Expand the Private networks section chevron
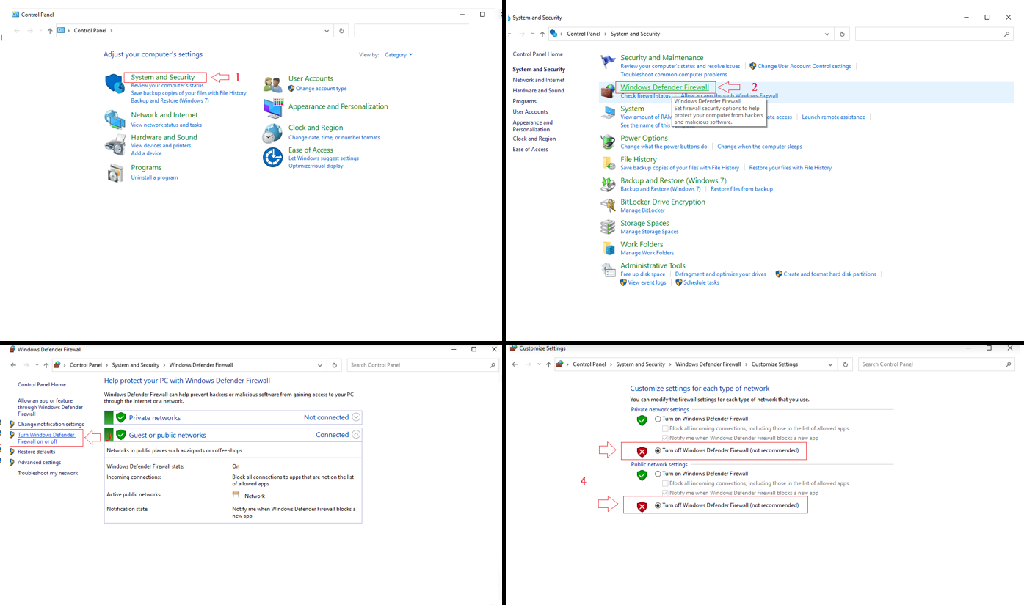Screen dimensions: 1024x605 click(356, 417)
